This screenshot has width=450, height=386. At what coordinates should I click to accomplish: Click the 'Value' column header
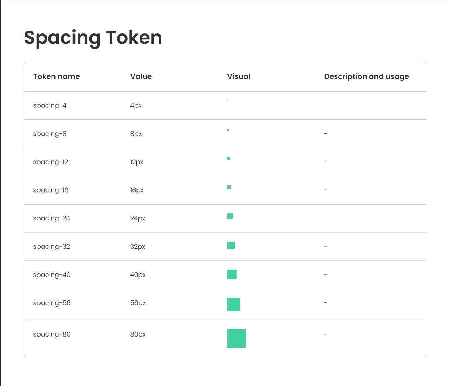pyautogui.click(x=141, y=76)
